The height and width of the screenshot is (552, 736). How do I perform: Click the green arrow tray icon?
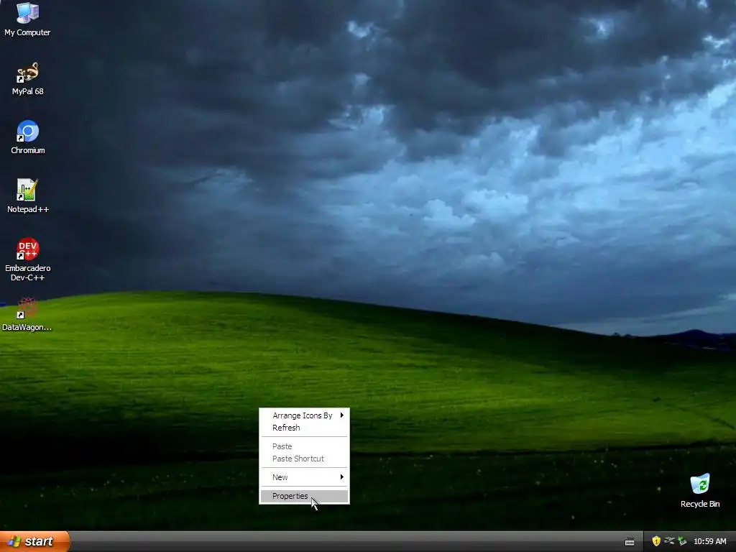pos(682,541)
